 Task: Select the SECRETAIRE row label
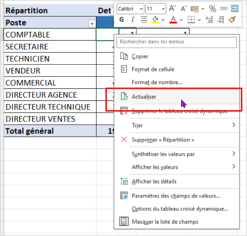coord(50,46)
